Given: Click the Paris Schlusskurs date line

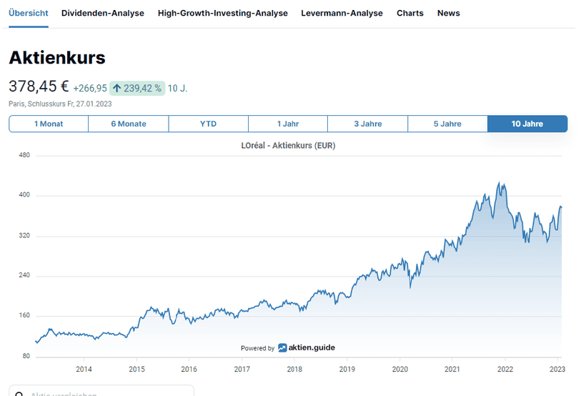Looking at the screenshot, I should click(60, 104).
